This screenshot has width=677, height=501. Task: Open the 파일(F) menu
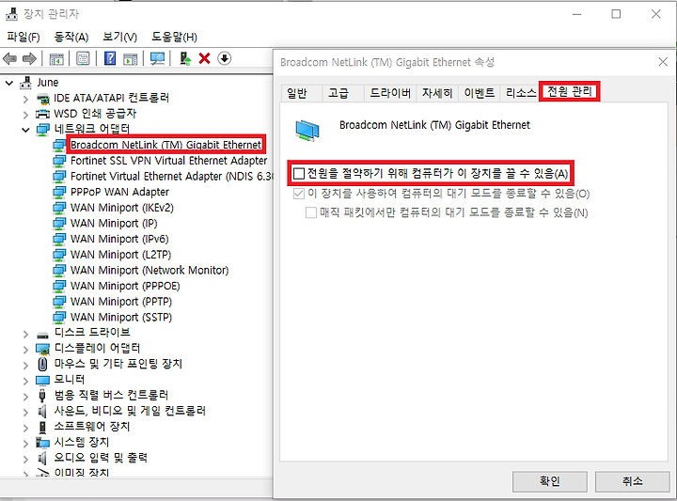pos(24,37)
